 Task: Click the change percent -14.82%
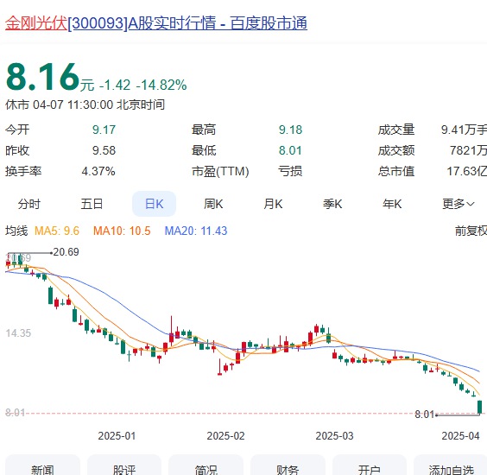[161, 85]
